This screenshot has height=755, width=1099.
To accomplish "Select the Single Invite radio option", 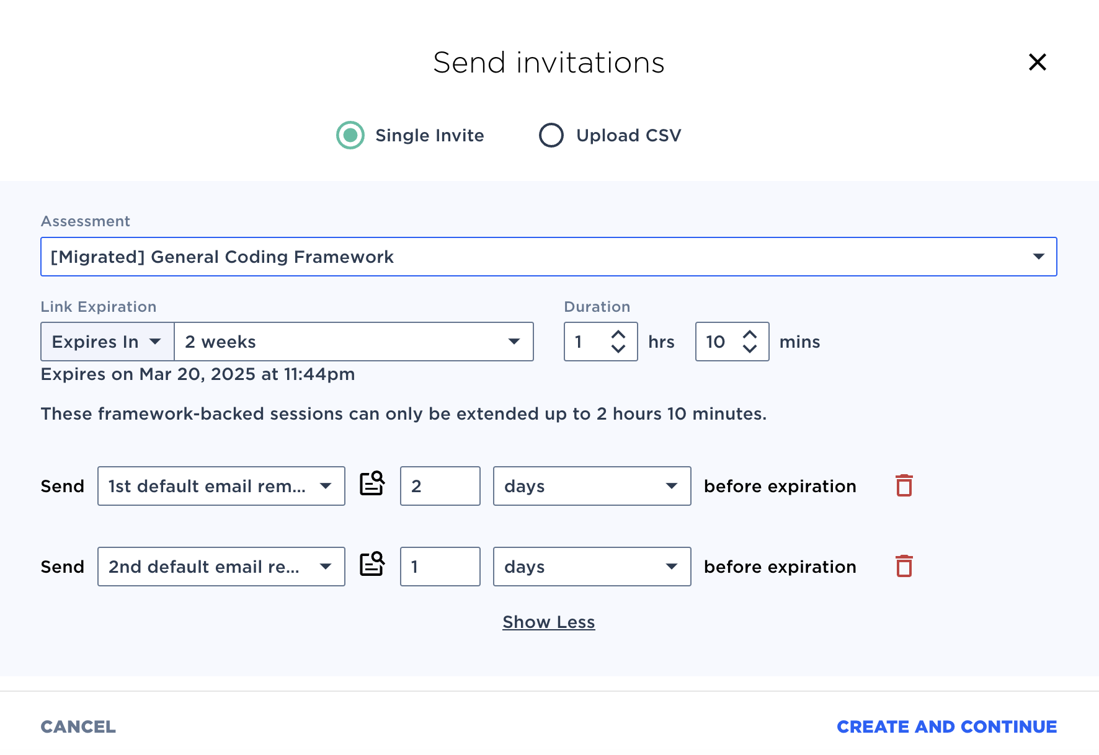I will coord(350,135).
